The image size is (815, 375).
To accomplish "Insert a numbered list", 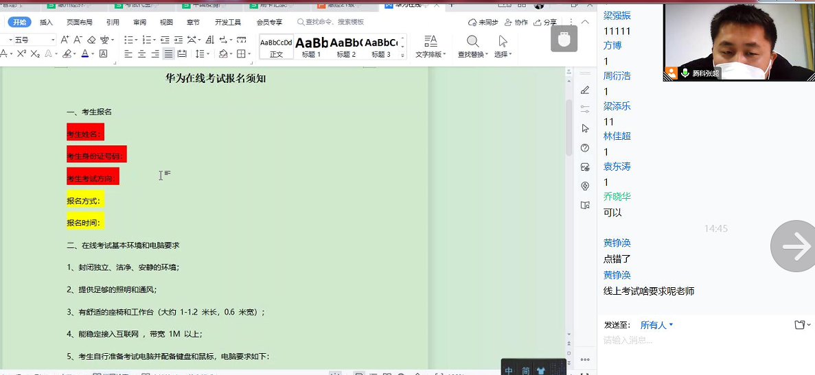I will coord(146,39).
